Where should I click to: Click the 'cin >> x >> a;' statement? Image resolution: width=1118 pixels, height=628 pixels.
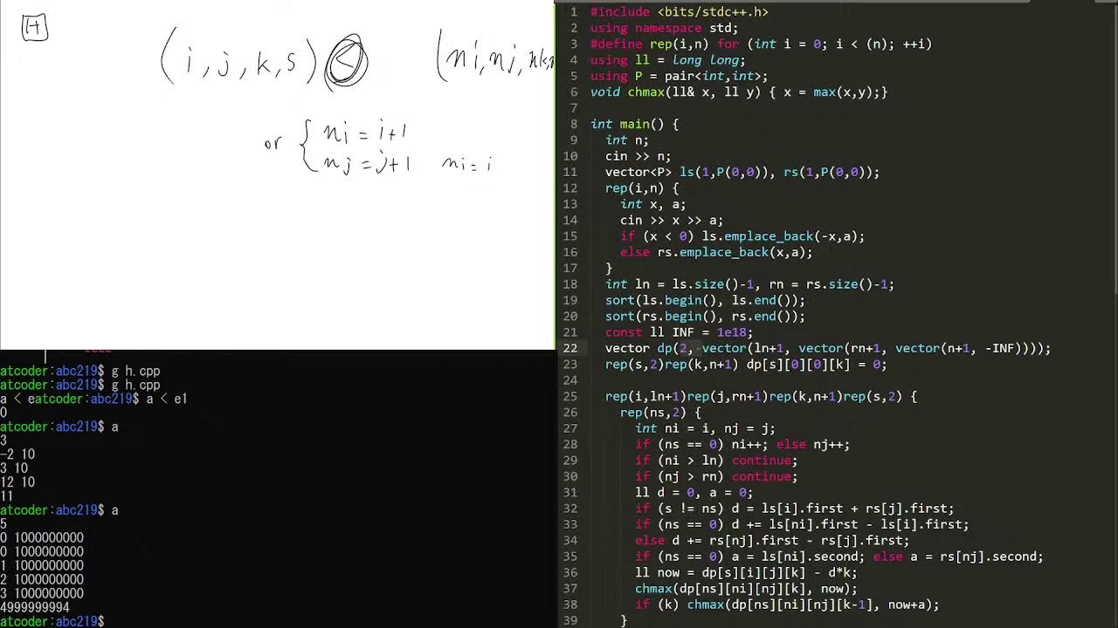pos(671,220)
